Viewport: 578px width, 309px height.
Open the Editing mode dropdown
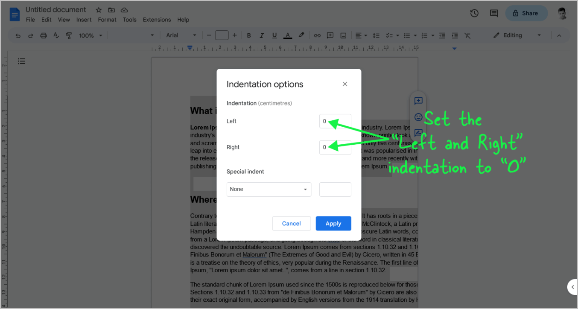(517, 35)
